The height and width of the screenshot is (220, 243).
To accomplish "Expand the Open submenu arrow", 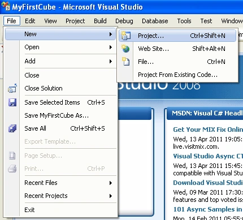I will click(111, 47).
